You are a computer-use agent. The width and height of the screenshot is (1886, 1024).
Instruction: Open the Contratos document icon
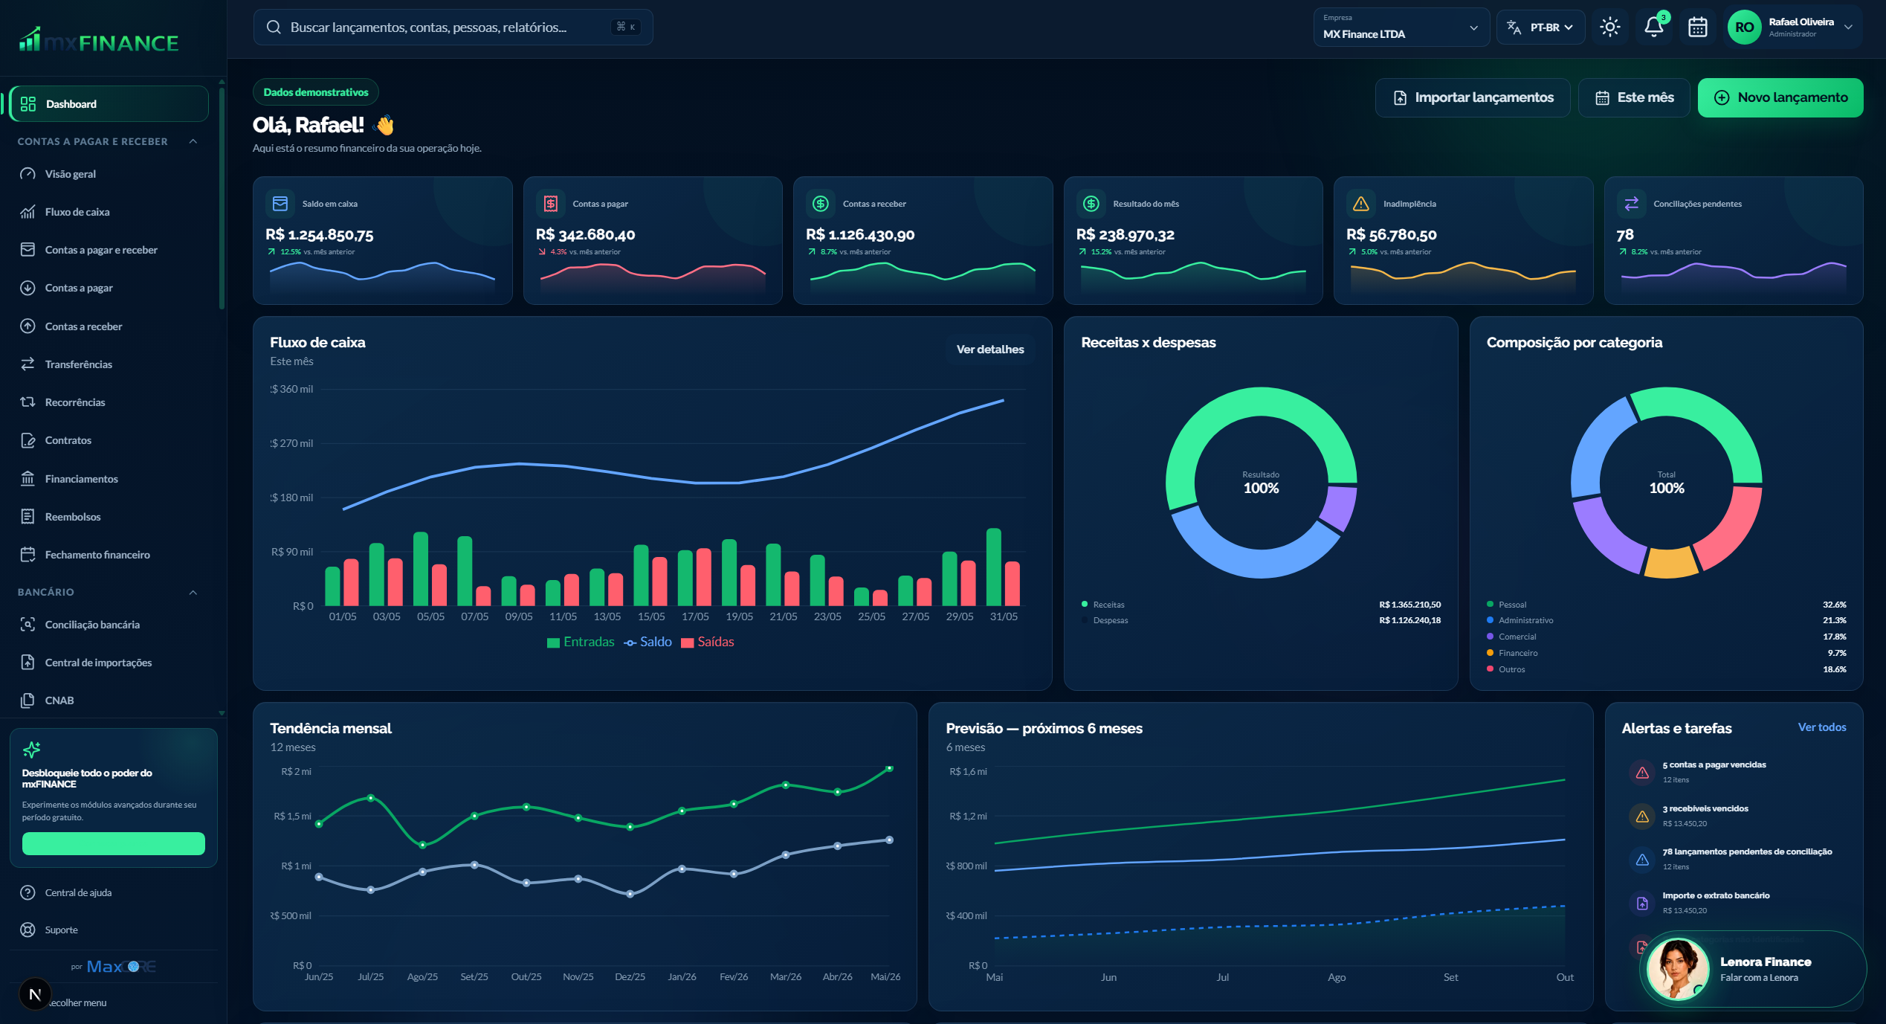28,440
